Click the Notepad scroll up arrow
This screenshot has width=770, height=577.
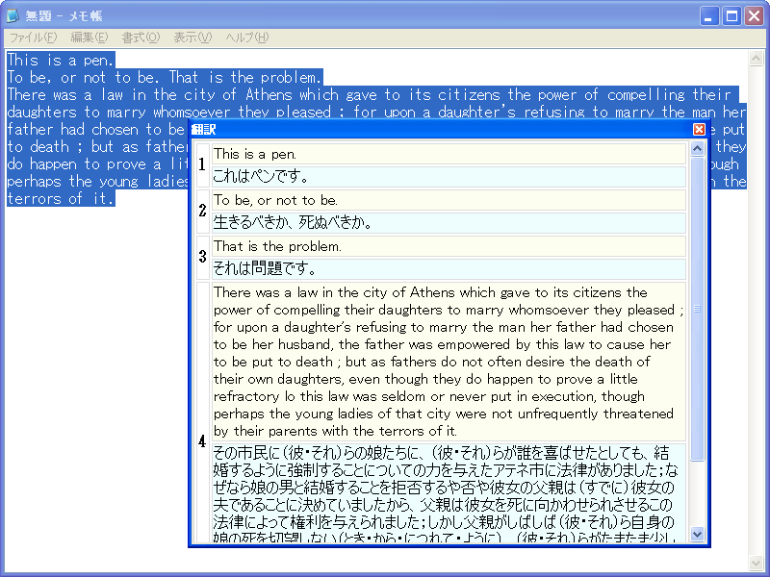coord(756,59)
